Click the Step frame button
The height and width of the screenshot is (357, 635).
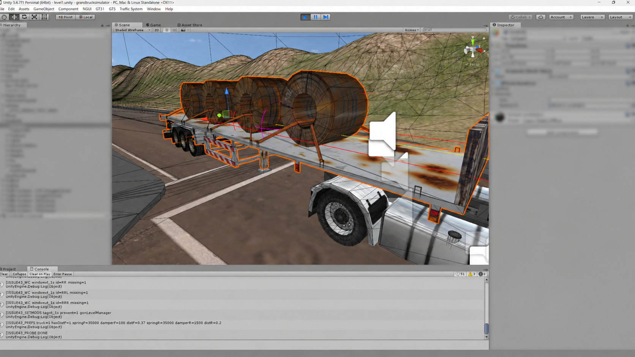(x=325, y=17)
